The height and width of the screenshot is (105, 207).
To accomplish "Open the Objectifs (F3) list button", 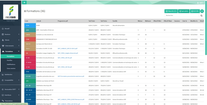I will coord(171,11).
